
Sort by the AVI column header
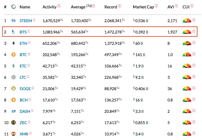coord(171,7)
